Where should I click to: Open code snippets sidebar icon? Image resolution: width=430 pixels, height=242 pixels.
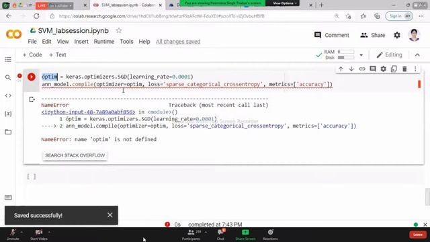click(8, 95)
